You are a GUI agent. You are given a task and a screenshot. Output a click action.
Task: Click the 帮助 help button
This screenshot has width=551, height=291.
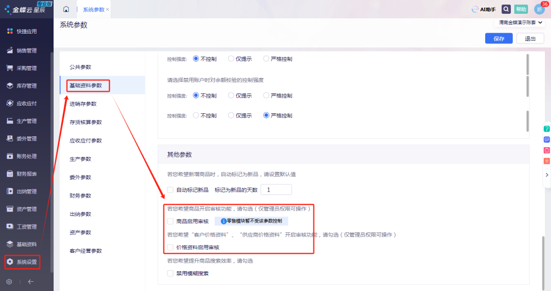click(x=521, y=9)
